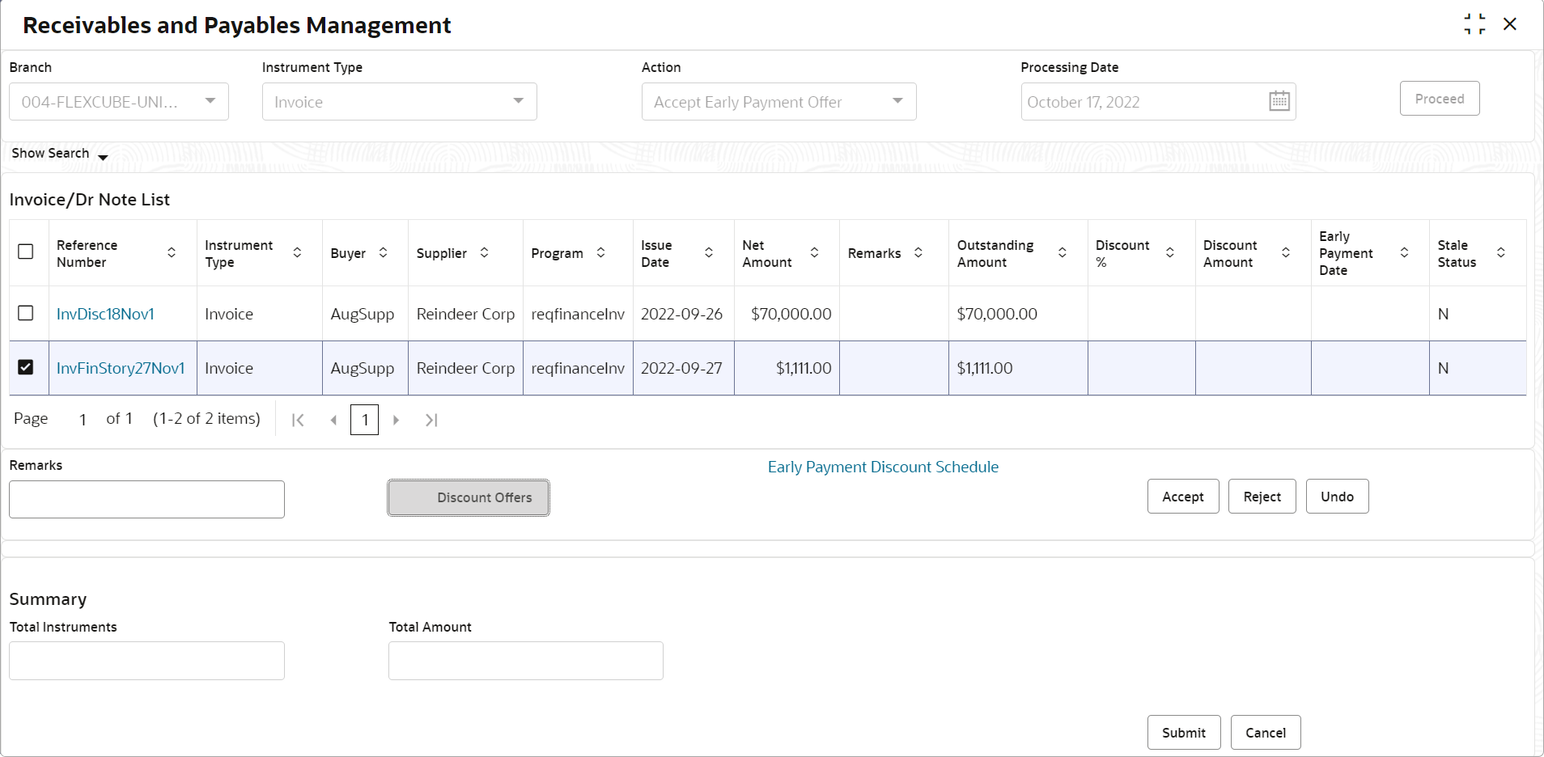This screenshot has width=1544, height=757.
Task: Click into the Remarks text field
Action: tap(146, 499)
